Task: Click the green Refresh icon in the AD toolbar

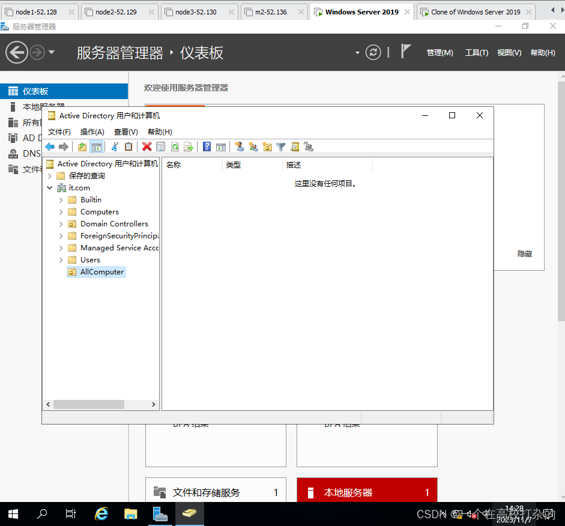Action: [x=175, y=147]
